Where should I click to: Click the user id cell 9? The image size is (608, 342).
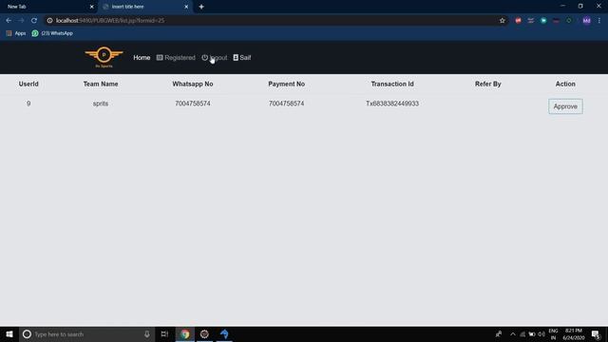(x=28, y=104)
